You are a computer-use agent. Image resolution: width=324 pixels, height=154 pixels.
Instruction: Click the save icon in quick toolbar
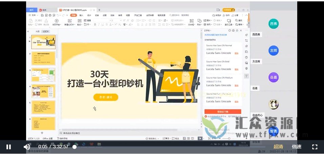pos(42,15)
